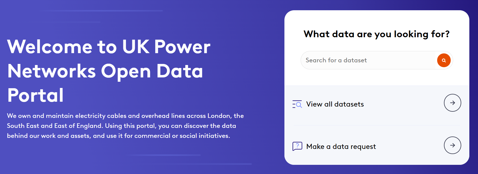This screenshot has height=174, width=478.
Task: Click the word 'Portal' in the headline
Action: coord(35,95)
